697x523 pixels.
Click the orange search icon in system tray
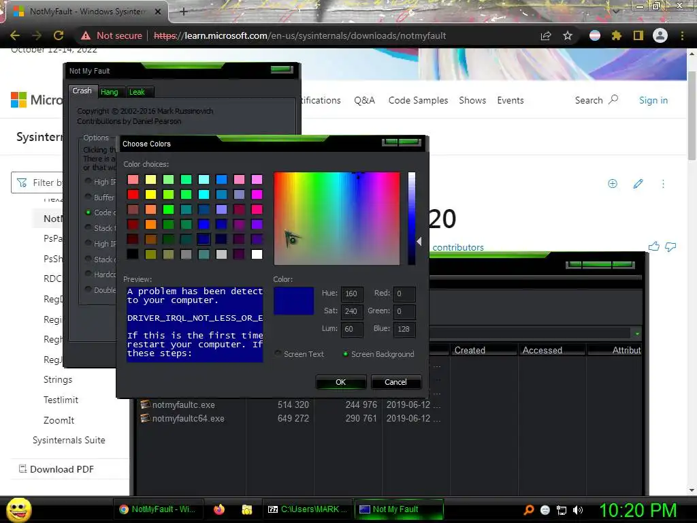[x=528, y=509]
